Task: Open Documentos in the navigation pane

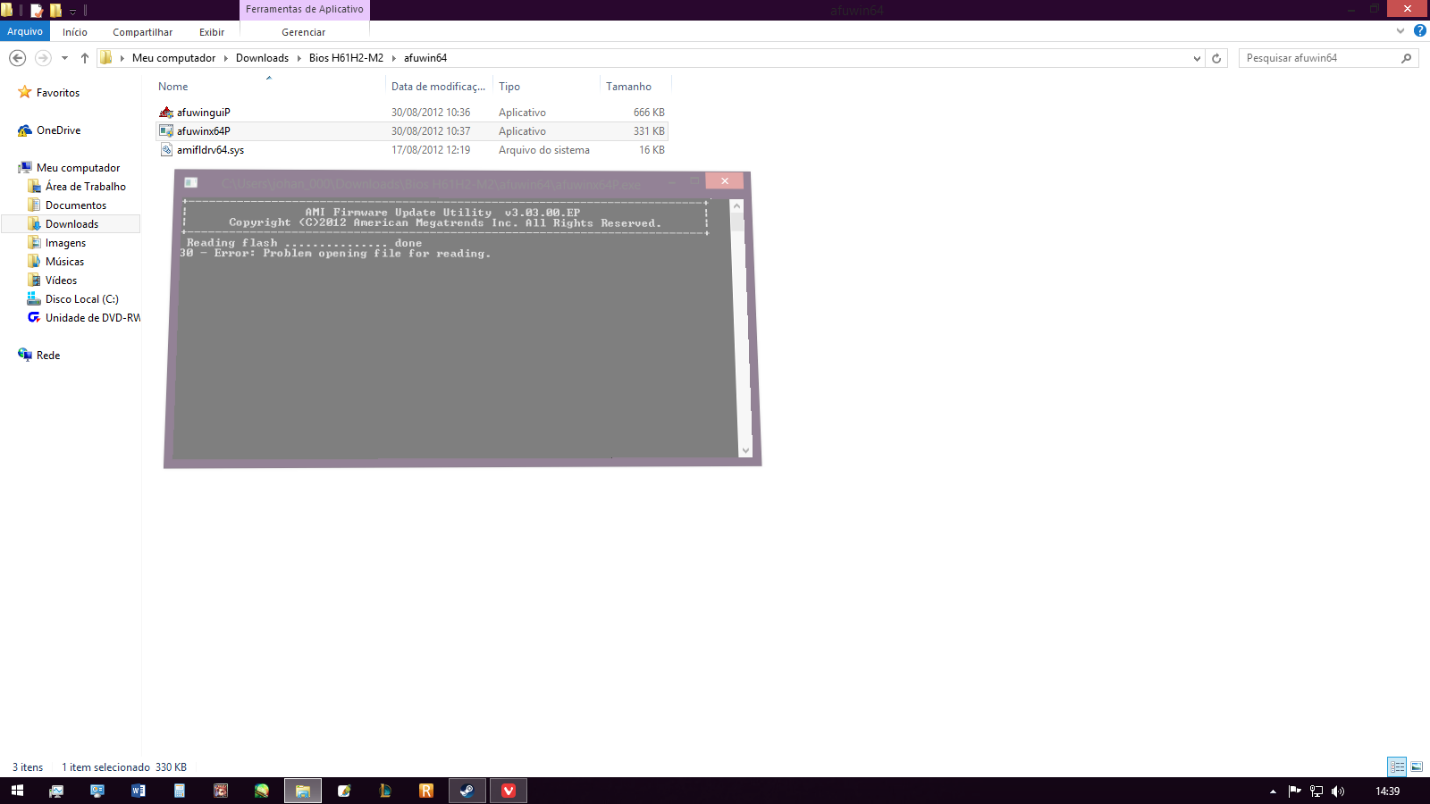Action: click(75, 205)
